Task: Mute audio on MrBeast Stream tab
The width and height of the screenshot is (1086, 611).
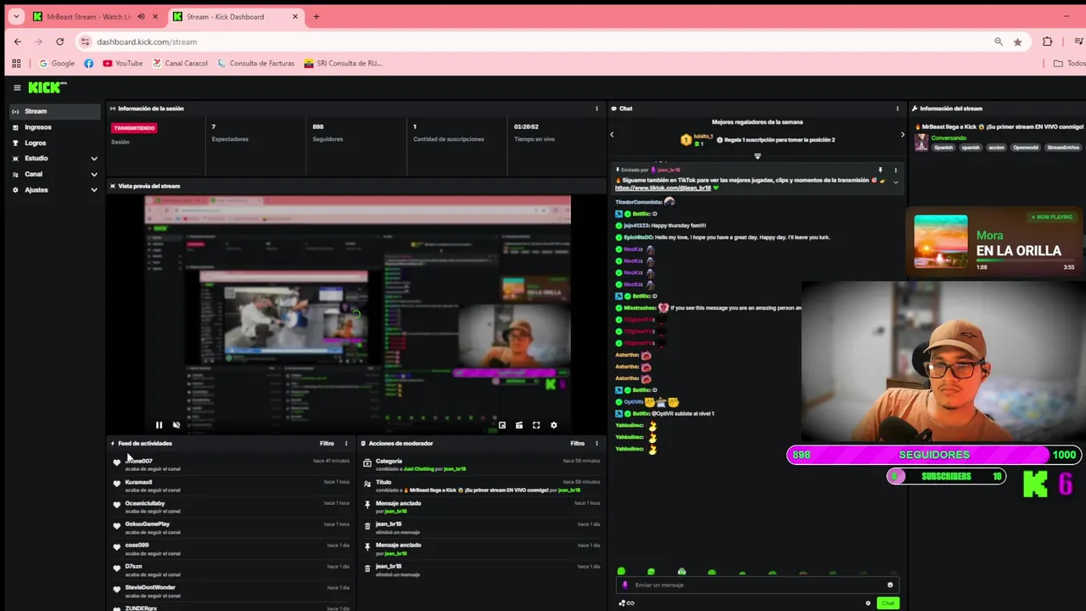Action: (x=141, y=16)
